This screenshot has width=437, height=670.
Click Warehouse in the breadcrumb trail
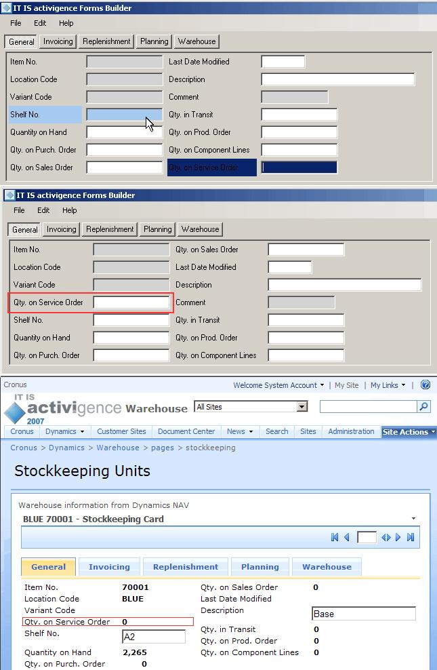[x=118, y=448]
